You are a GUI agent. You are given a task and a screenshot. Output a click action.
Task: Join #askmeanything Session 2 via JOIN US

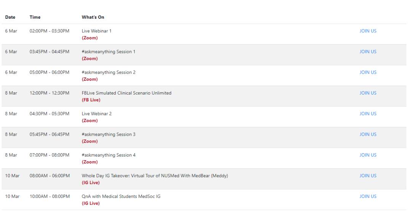[368, 72]
